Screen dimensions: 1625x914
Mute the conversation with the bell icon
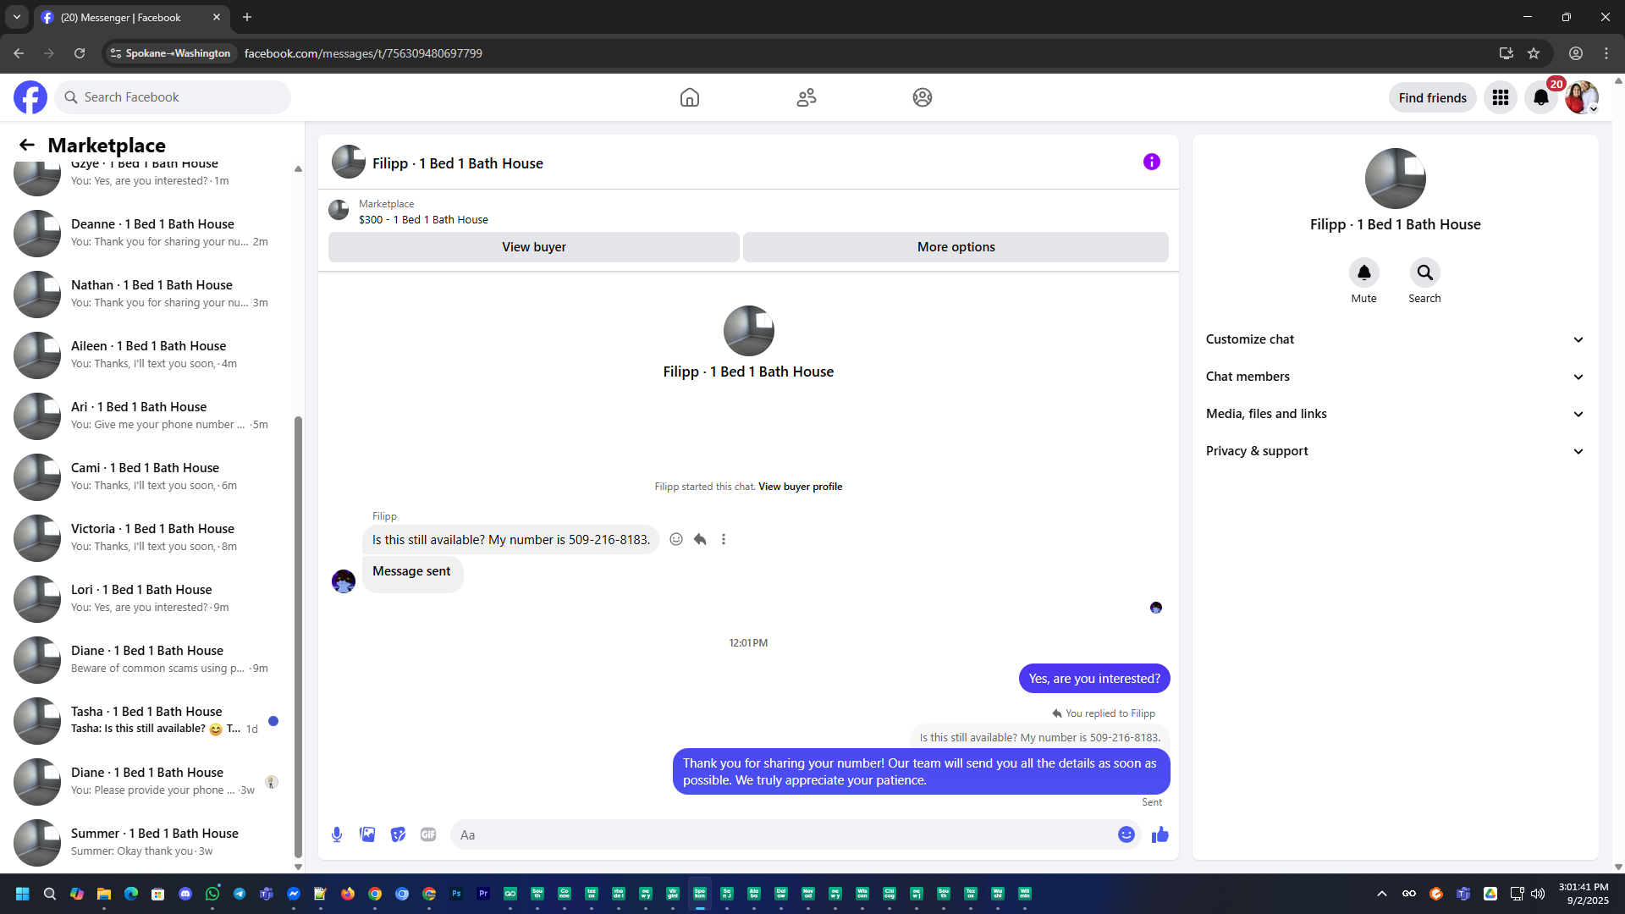click(1363, 273)
